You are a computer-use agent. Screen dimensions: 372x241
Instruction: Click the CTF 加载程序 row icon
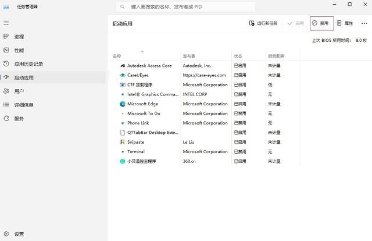123,84
